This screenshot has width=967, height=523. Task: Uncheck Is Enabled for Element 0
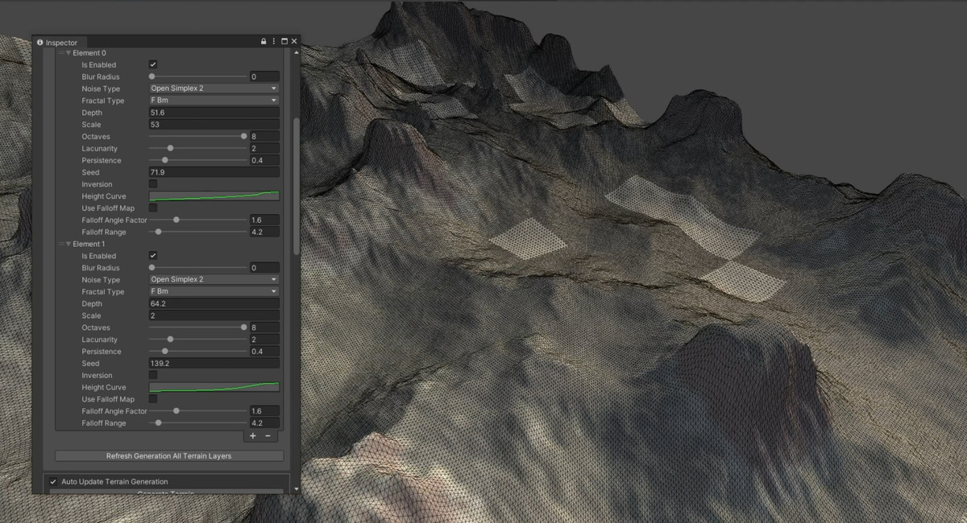(x=153, y=64)
